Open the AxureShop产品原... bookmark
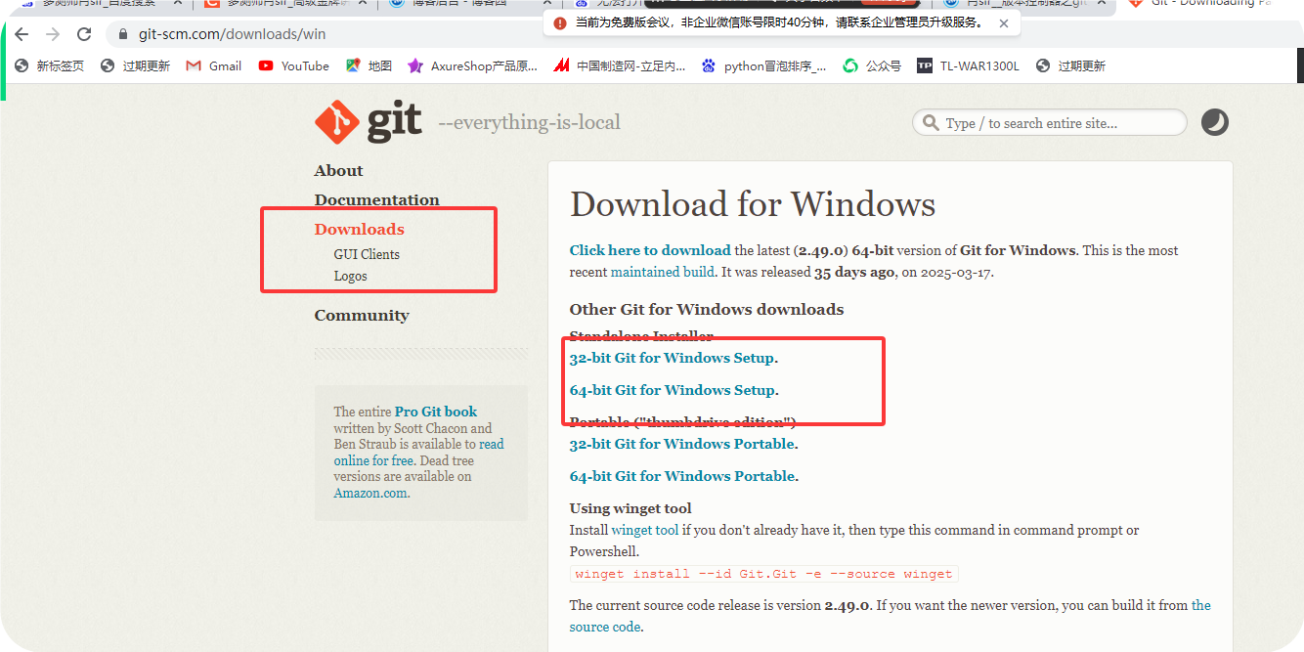1304x652 pixels. pyautogui.click(x=472, y=66)
